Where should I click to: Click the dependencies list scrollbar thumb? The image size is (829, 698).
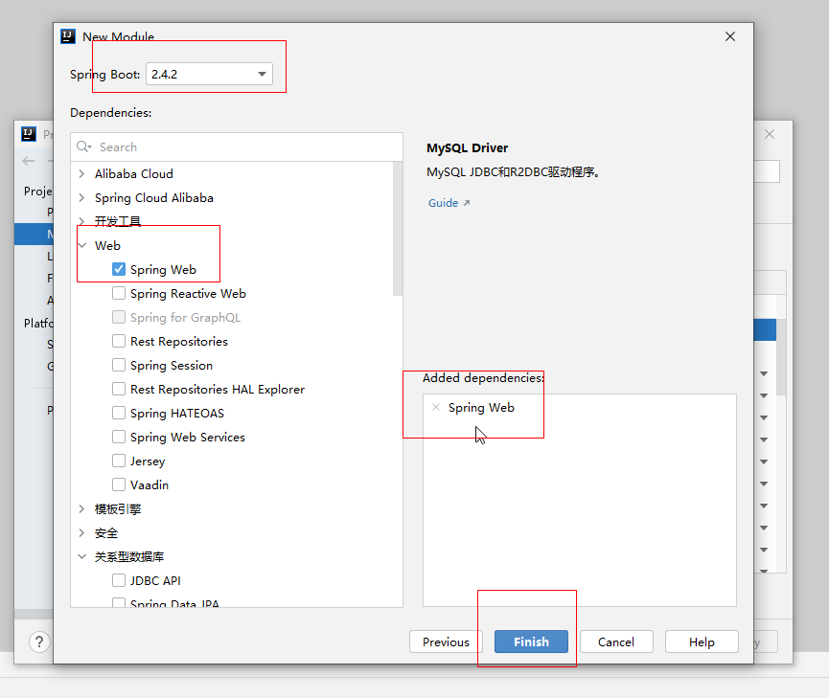pyautogui.click(x=398, y=228)
